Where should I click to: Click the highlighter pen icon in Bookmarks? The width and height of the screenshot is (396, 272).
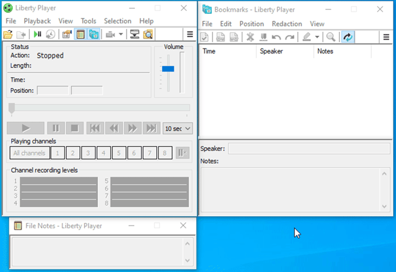point(306,37)
